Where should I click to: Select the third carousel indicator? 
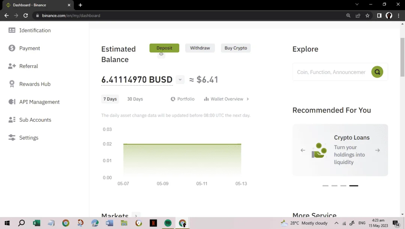[343, 185]
